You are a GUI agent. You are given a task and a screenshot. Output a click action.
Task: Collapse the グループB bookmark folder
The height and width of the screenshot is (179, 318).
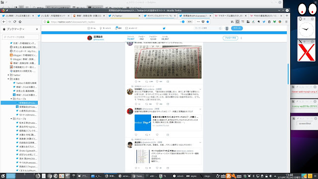coord(11,119)
